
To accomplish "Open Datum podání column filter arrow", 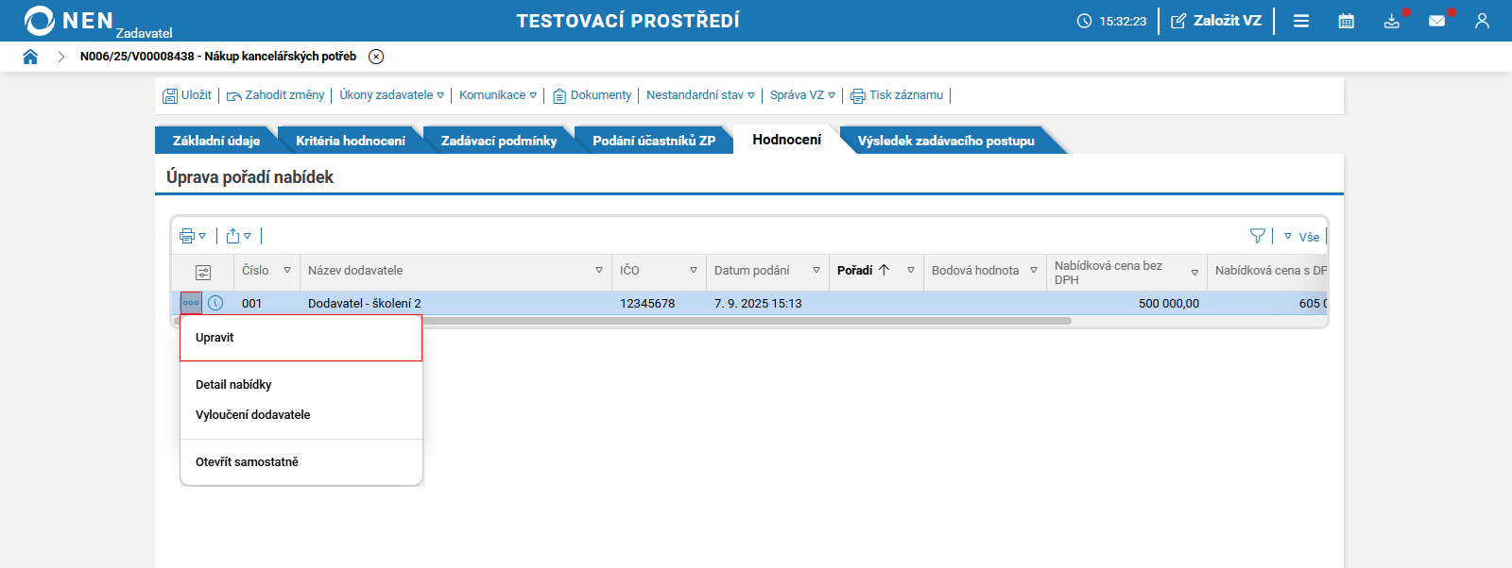I will coord(816,270).
